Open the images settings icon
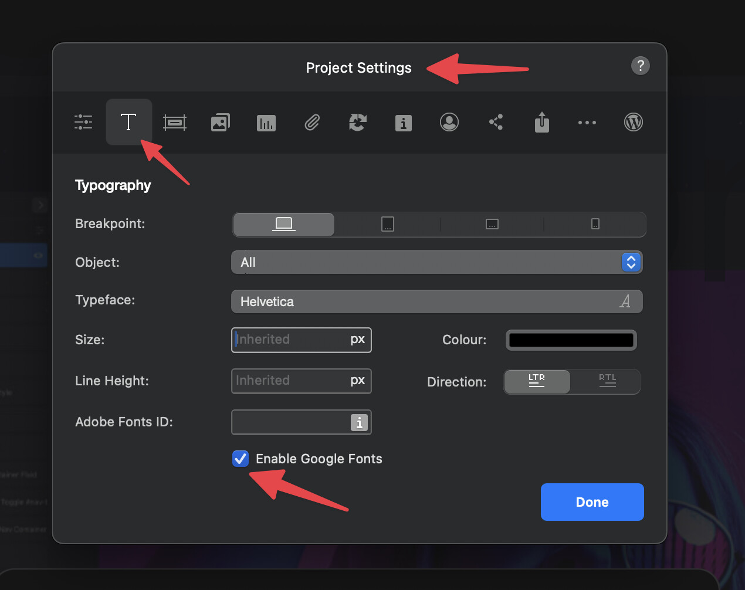This screenshot has height=590, width=745. click(220, 123)
